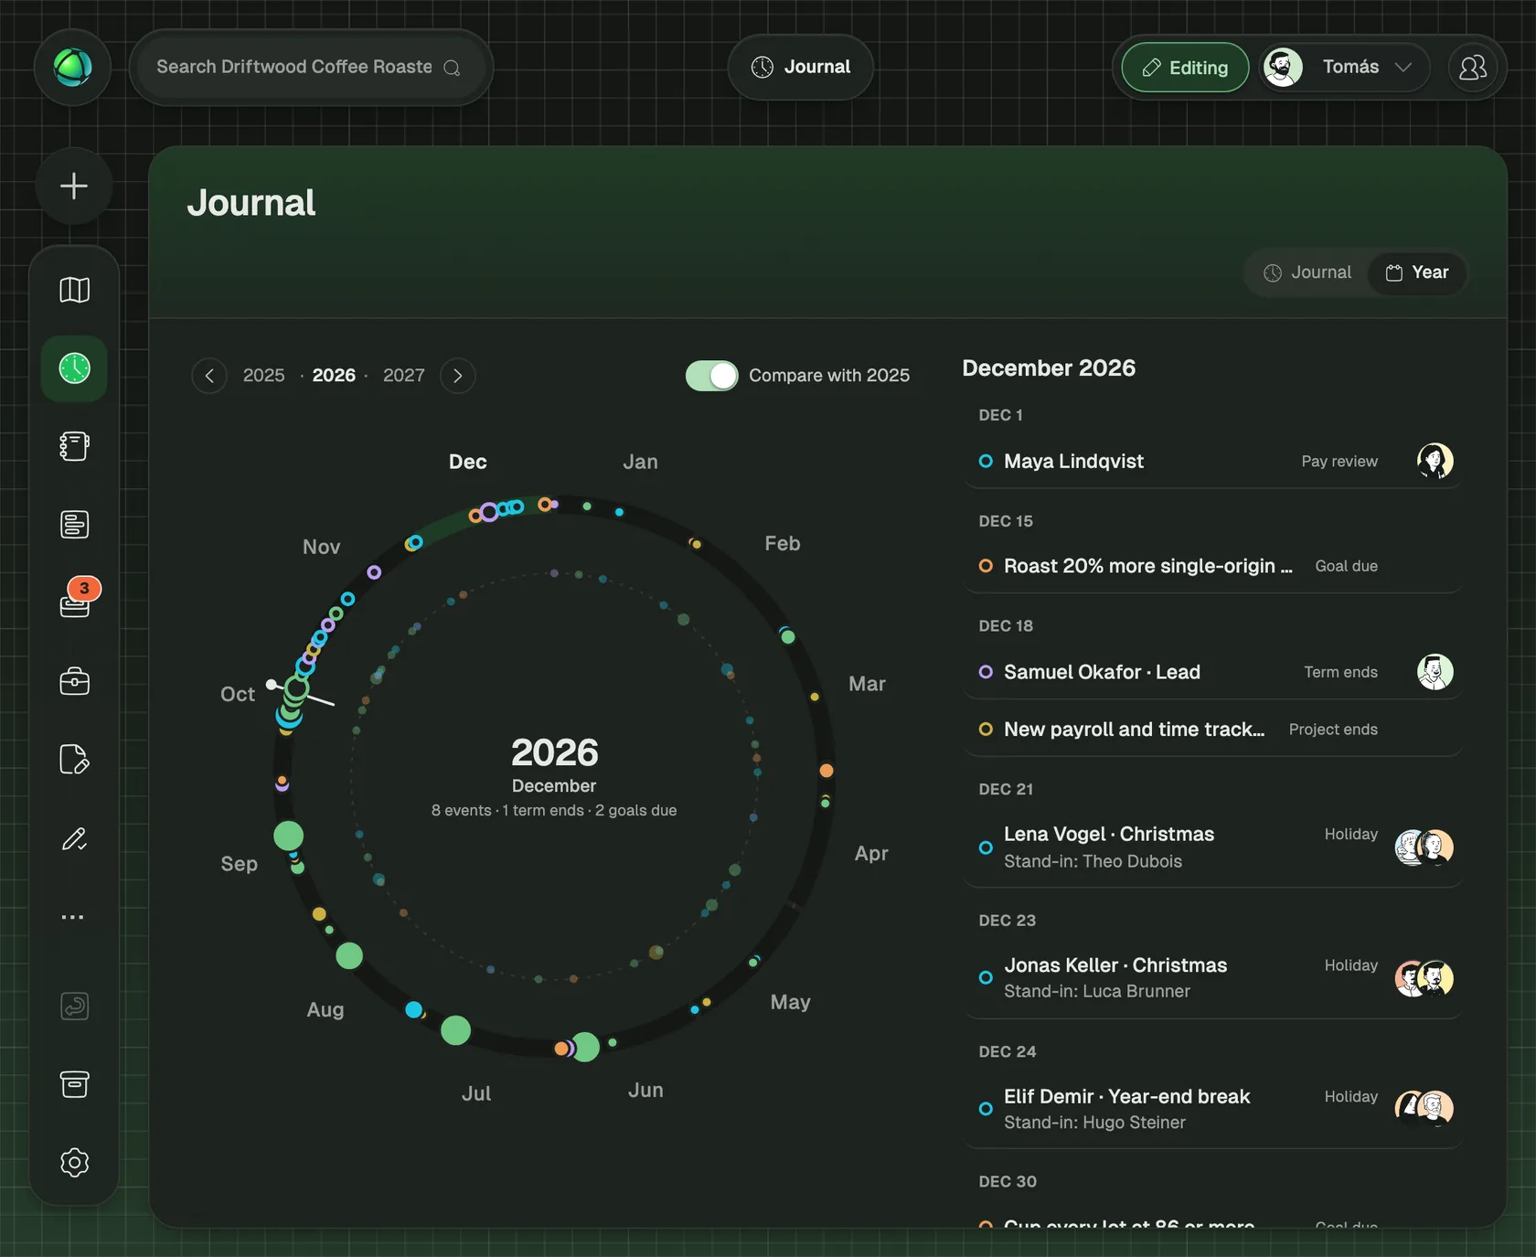
Task: Click Samuel Okafor's avatar
Action: pyautogui.click(x=1435, y=672)
